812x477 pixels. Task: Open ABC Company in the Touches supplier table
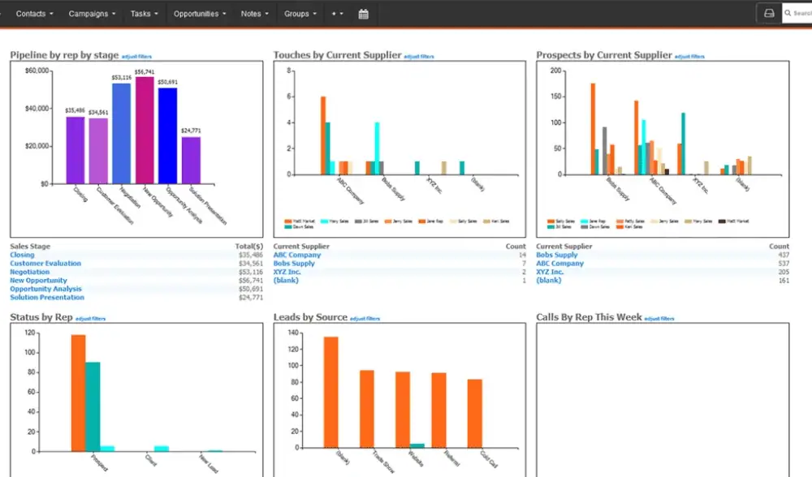point(296,255)
